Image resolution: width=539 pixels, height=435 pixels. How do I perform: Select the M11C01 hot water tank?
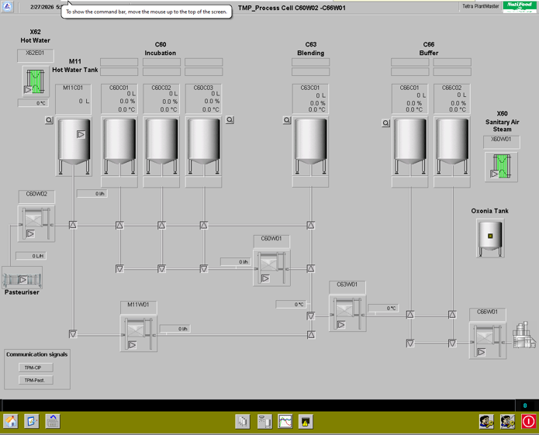tap(74, 146)
